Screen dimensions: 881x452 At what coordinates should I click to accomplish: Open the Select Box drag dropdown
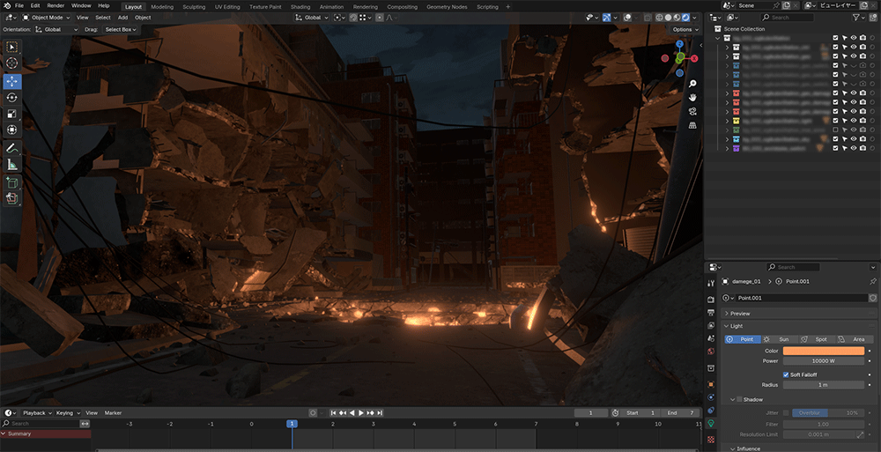coord(121,29)
